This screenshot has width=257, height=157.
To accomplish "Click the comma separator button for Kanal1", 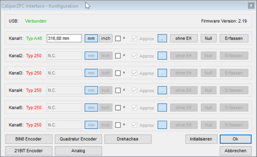I will click(162, 38).
